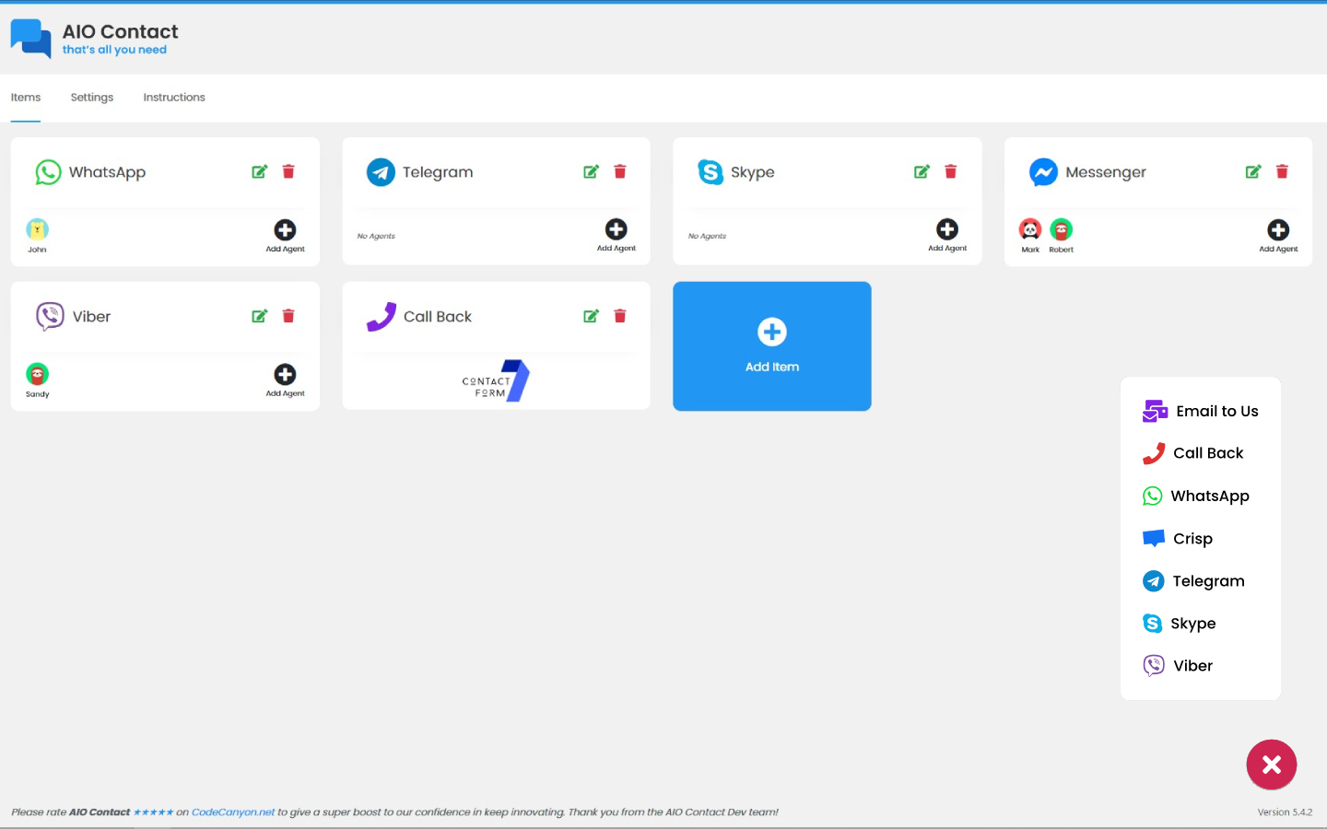
Task: Choose Telegram in widget menu
Action: pos(1193,581)
